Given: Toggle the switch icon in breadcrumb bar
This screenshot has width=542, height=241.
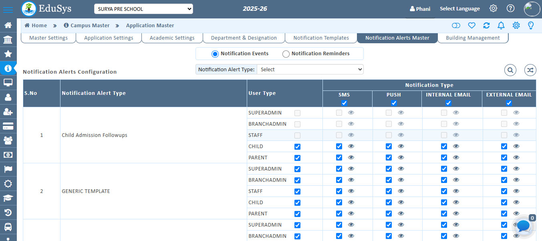Looking at the screenshot, I should 456,26.
